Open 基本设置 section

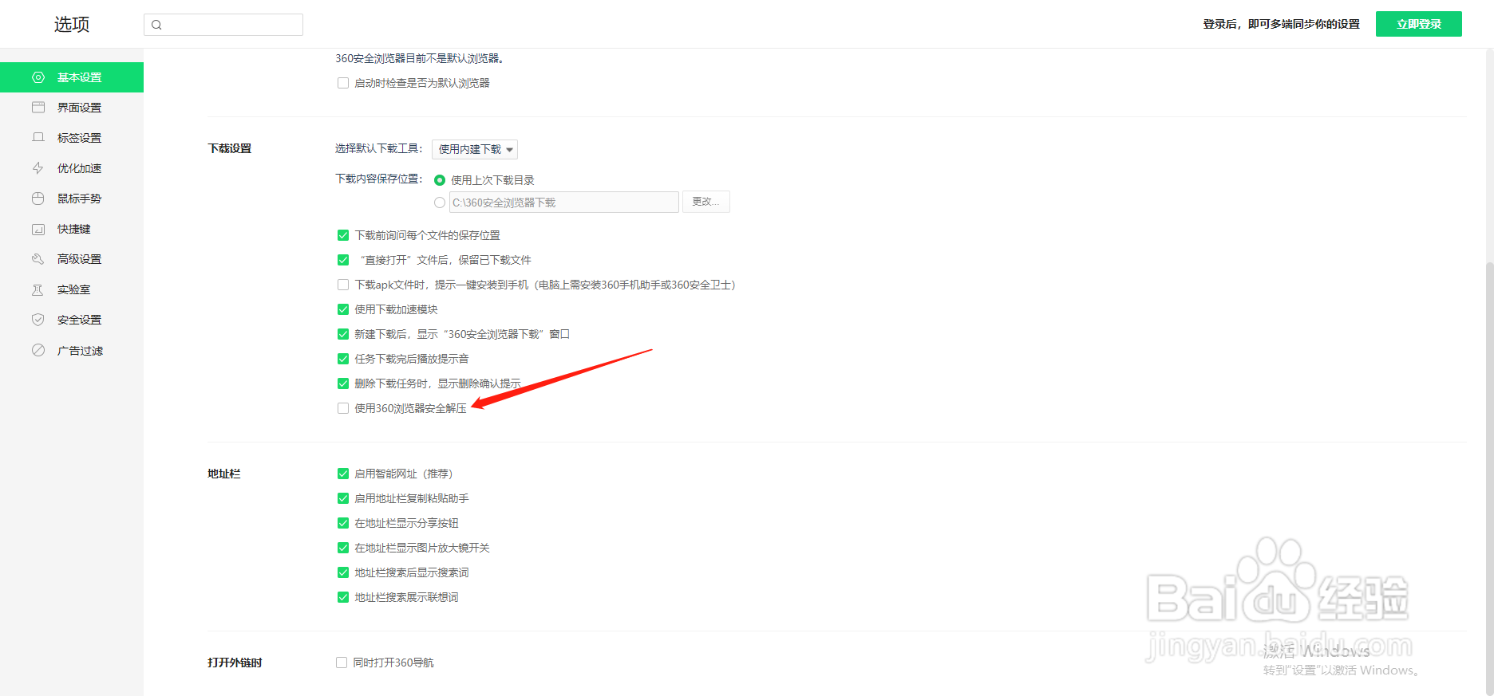(x=72, y=77)
